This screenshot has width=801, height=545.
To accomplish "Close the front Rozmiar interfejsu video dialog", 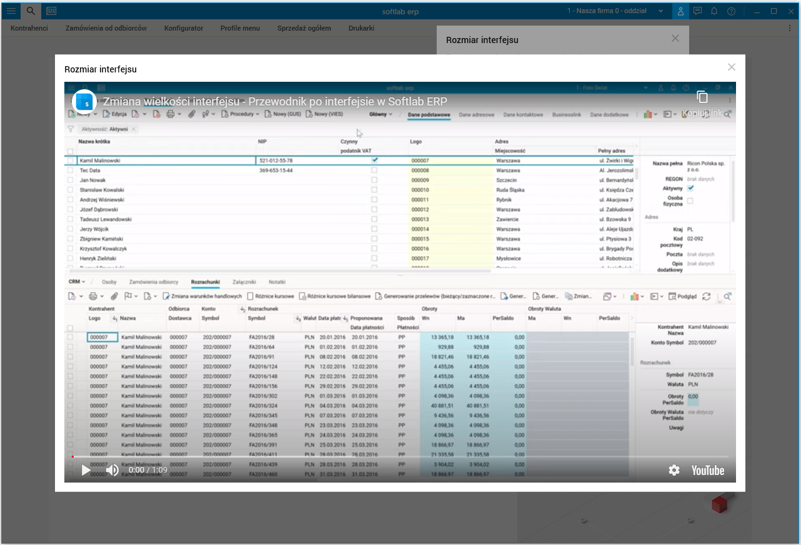I will [732, 67].
